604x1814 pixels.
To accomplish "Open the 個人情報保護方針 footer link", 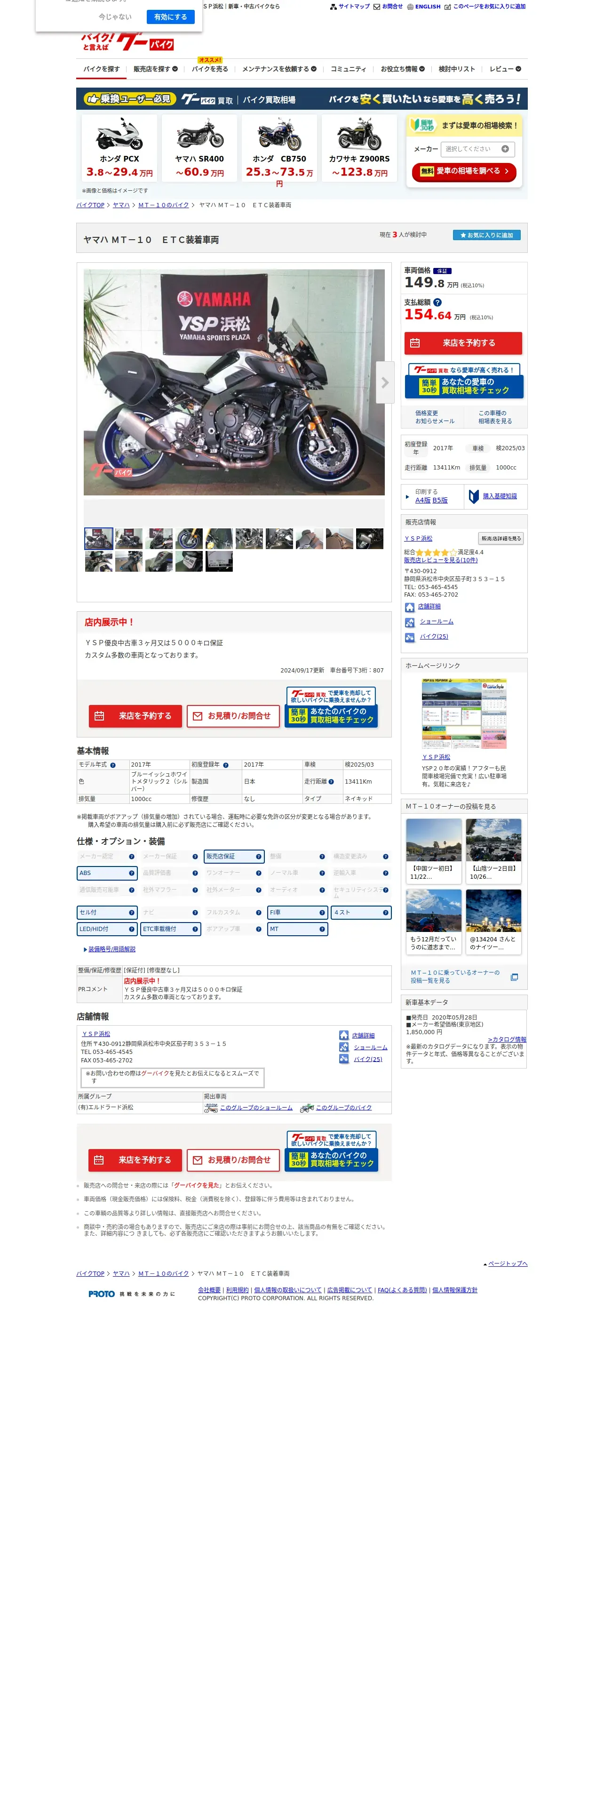I will tap(454, 1290).
